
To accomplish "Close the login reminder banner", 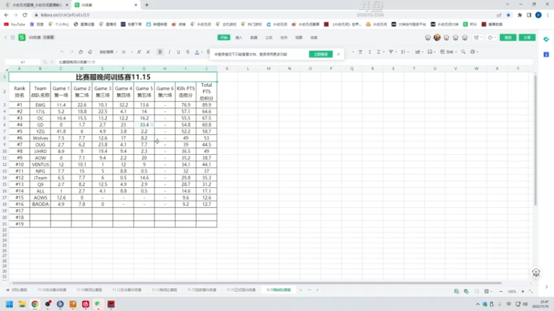I will [339, 55].
